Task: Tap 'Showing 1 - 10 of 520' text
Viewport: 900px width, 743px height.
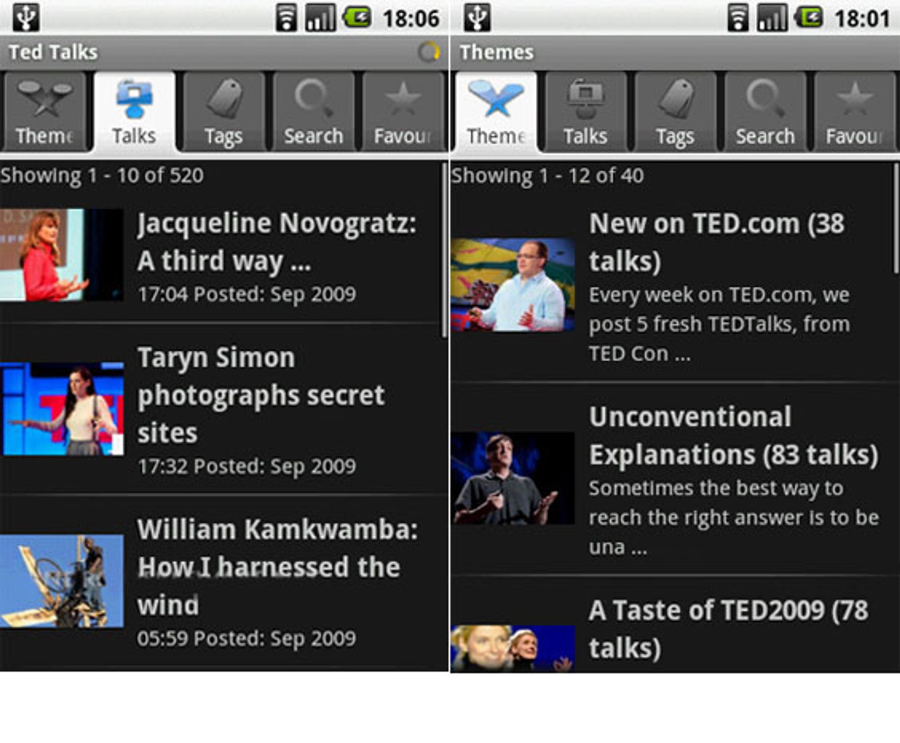Action: (x=102, y=175)
